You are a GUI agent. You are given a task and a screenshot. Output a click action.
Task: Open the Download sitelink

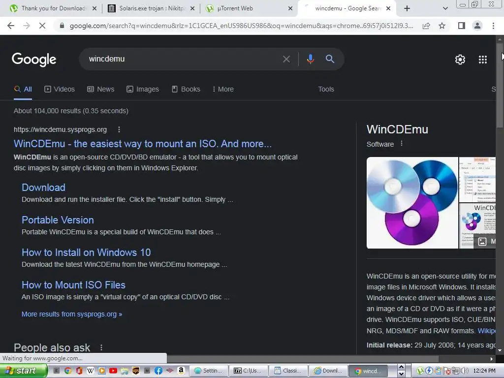(x=43, y=188)
